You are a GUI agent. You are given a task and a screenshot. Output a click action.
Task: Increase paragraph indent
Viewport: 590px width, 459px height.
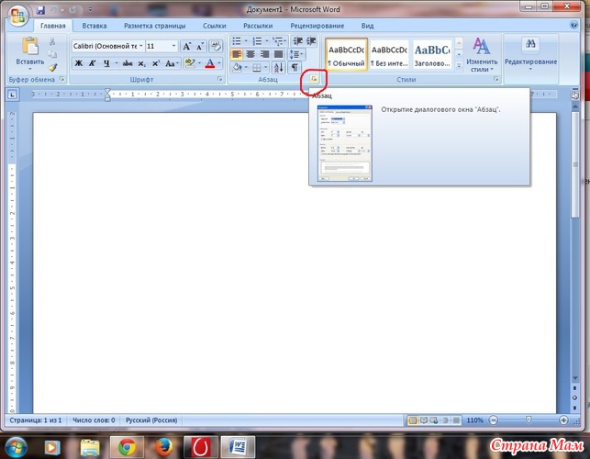(x=311, y=41)
